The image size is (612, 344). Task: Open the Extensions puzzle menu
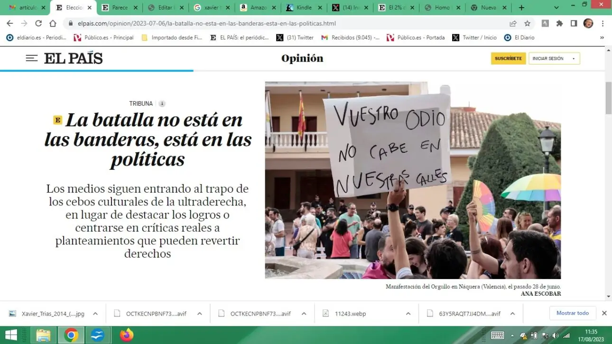point(559,23)
